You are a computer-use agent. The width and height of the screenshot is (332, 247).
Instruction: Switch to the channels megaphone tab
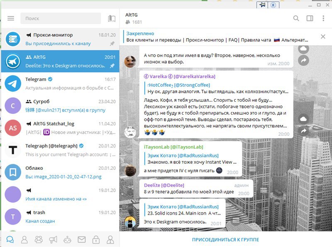(x=53, y=240)
